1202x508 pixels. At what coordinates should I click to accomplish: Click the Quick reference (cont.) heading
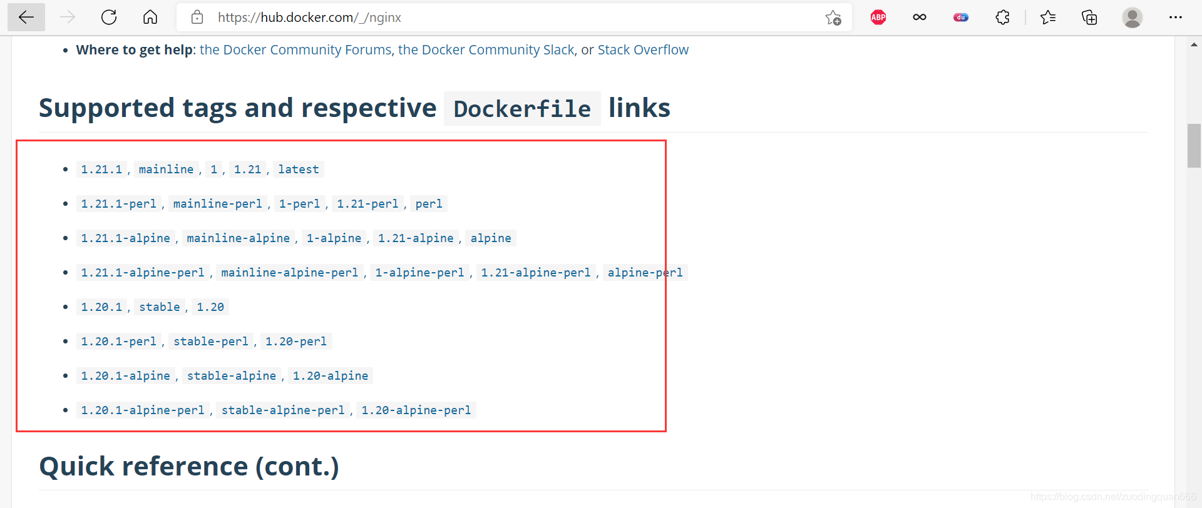pos(189,467)
